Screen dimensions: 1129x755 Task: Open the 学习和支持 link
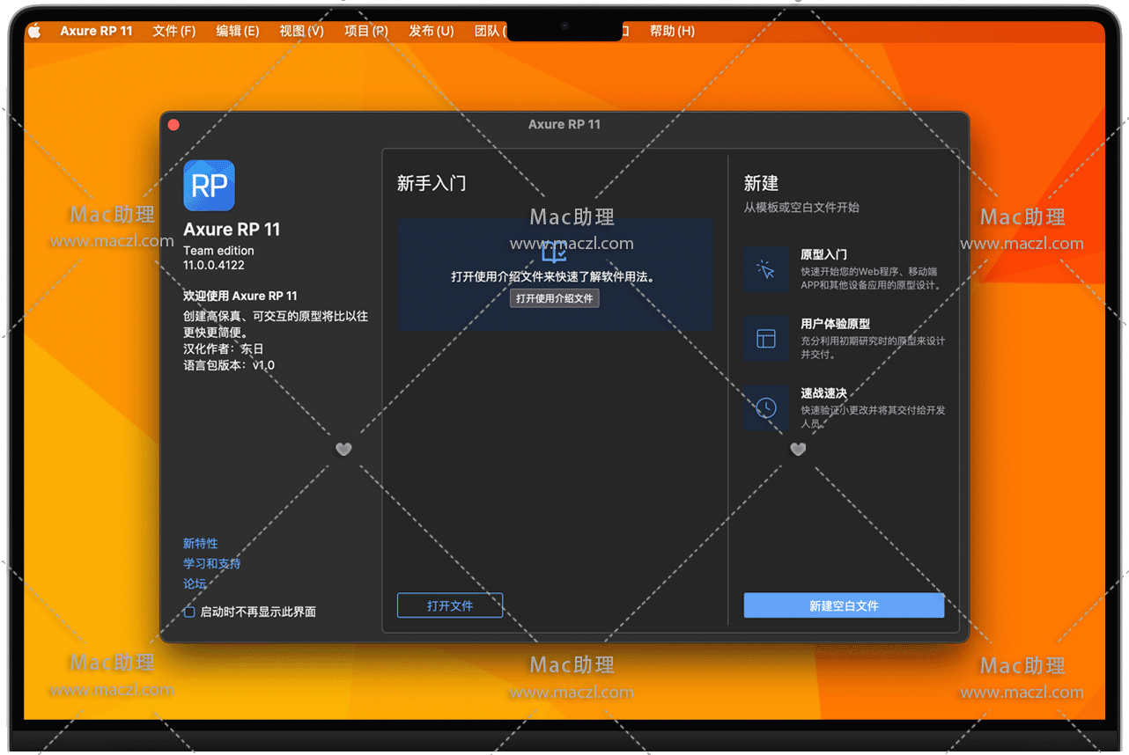click(x=211, y=563)
